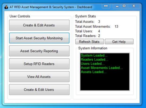The width and height of the screenshot is (146, 108).
Task: Click the window title text
Action: click(x=51, y=7)
